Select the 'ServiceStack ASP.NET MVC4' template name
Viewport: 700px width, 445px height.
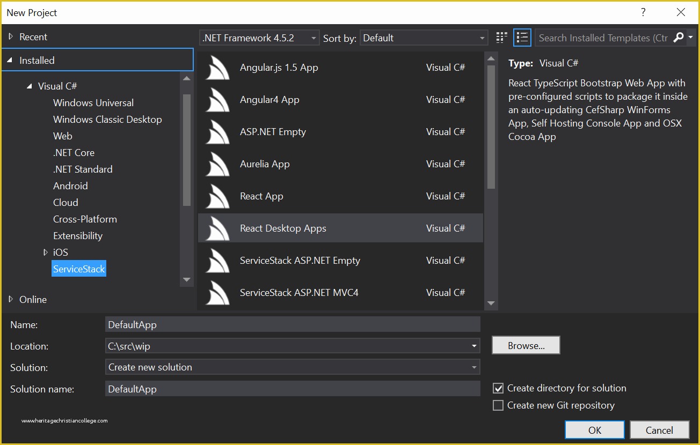pos(299,293)
